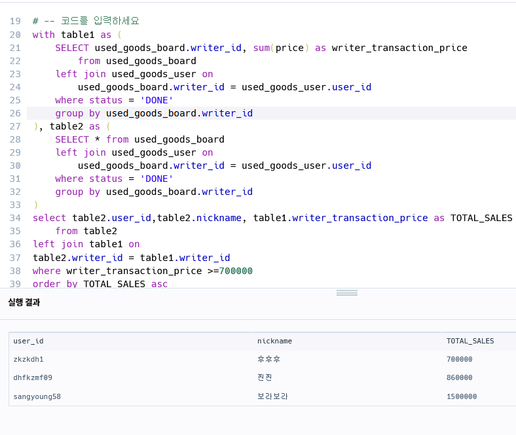This screenshot has height=435, width=516.
Task: Click the nickname cell 후후후
Action: click(268, 359)
